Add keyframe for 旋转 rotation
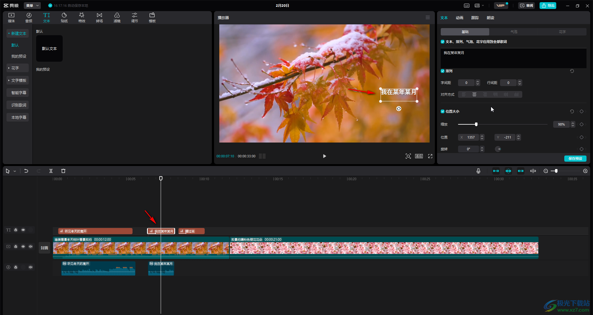Viewport: 593px width, 315px height. click(x=582, y=149)
